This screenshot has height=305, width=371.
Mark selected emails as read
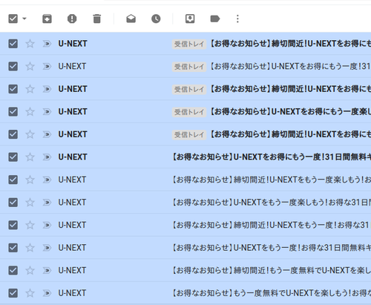click(131, 19)
